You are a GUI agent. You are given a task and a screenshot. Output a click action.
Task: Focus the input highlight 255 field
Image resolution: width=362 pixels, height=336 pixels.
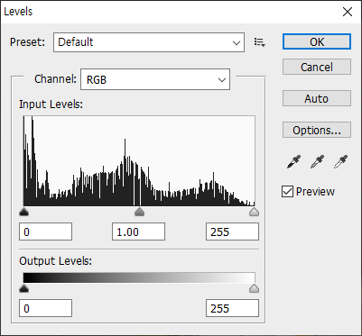point(232,232)
